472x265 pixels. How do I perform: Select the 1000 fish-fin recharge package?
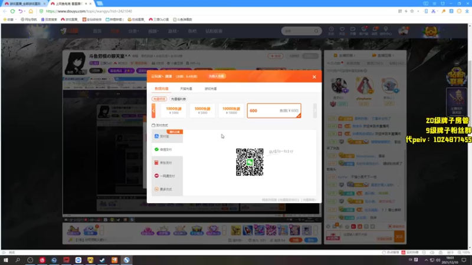point(173,111)
